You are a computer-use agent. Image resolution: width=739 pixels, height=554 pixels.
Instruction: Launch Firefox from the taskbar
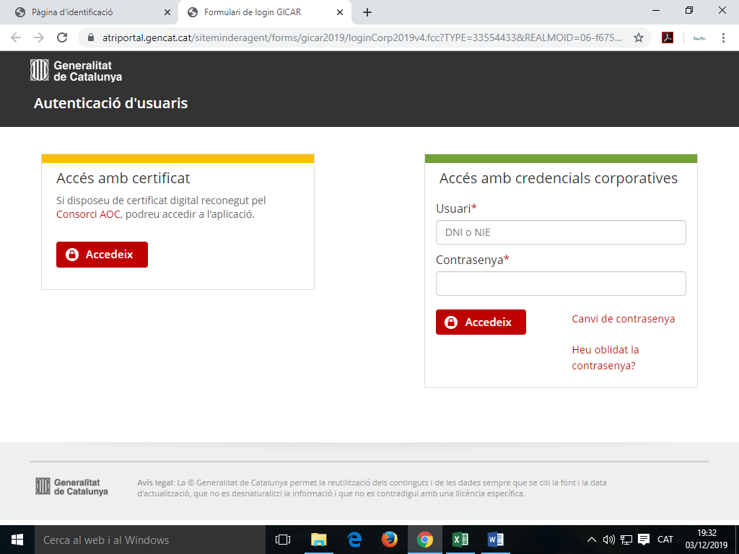[x=390, y=540]
